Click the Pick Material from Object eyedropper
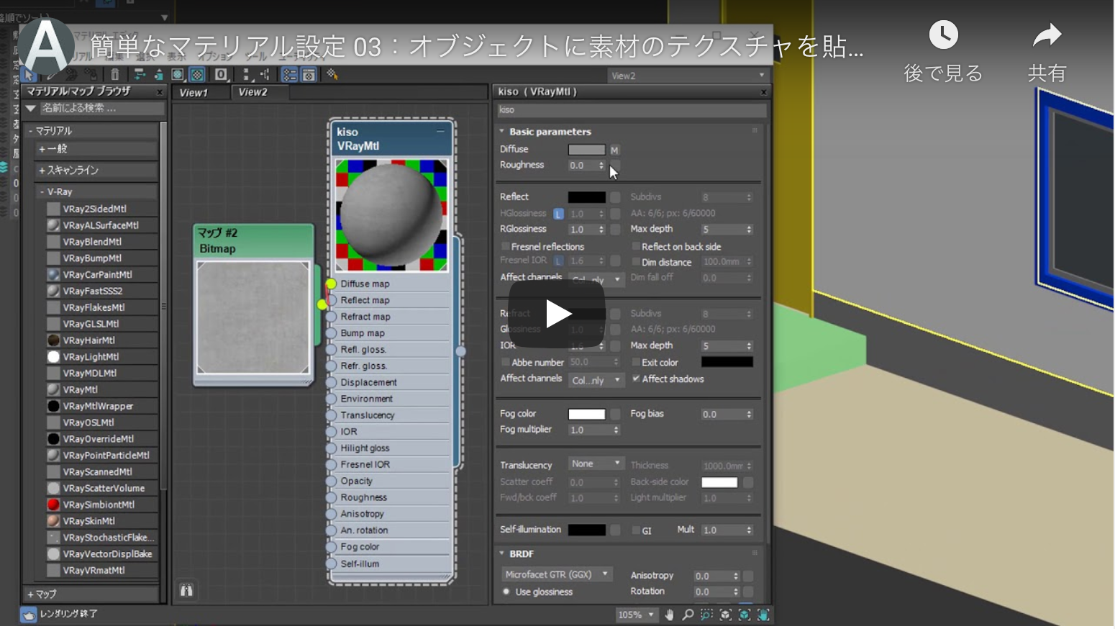The height and width of the screenshot is (629, 1115). pyautogui.click(x=50, y=74)
